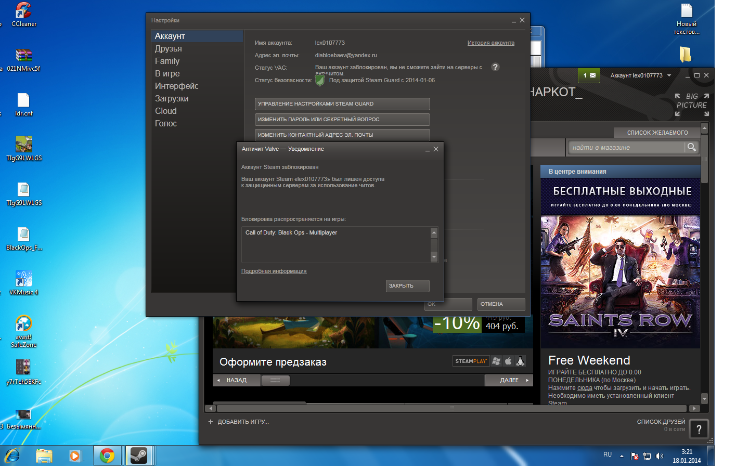This screenshot has width=749, height=468.
Task: Open CCleaner desktop shortcut
Action: click(x=23, y=15)
